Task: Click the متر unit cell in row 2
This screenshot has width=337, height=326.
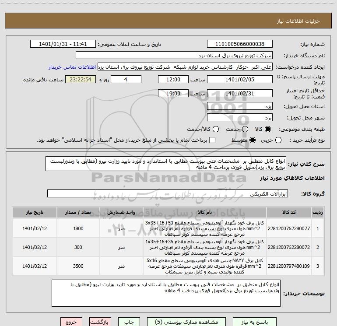Action: tap(121, 247)
